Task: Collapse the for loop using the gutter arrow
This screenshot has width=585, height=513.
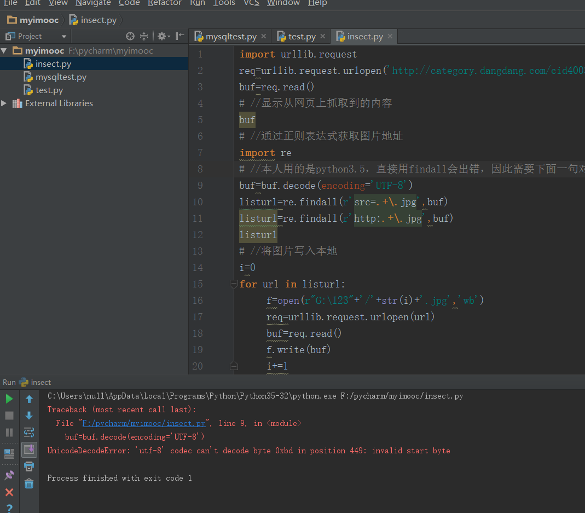Action: coord(234,284)
